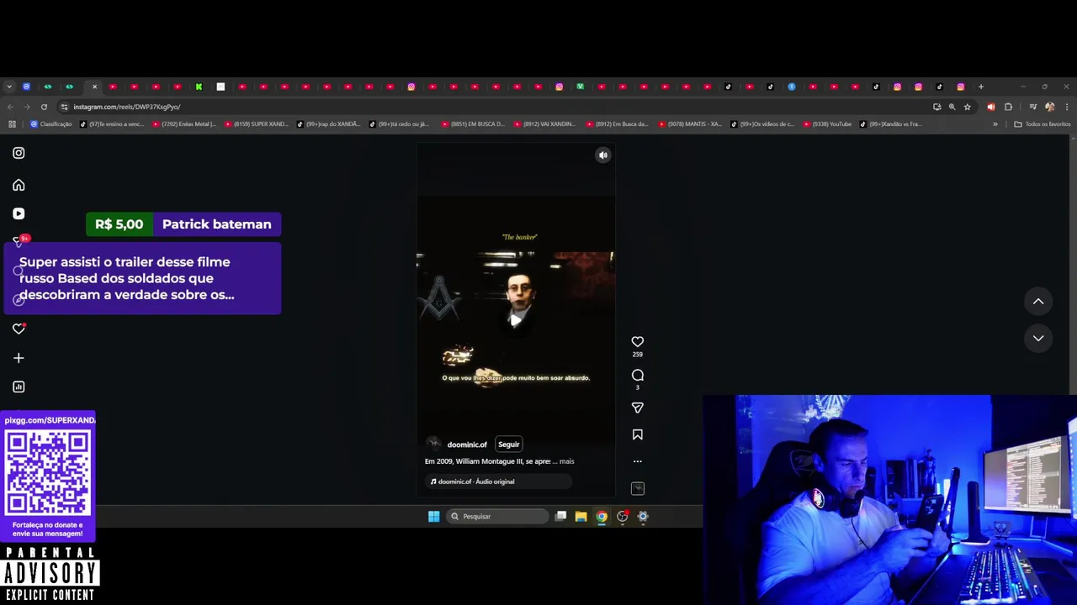Play the paused reel video
The height and width of the screenshot is (605, 1077).
pyautogui.click(x=515, y=319)
